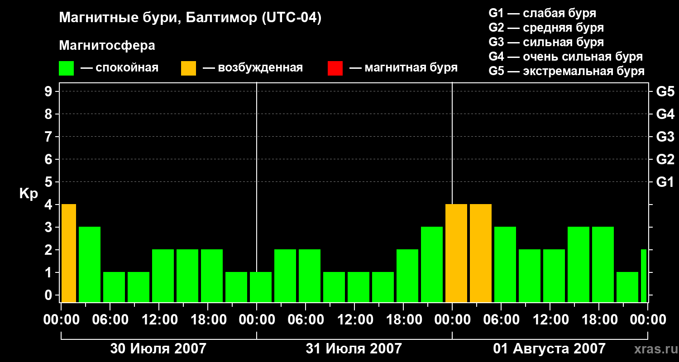Click the '0' tick on the Kp axis

[49, 295]
